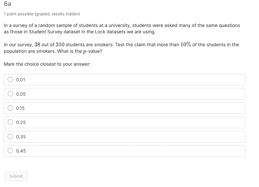Mark the 0.15 radio option
Image resolution: width=259 pixels, height=187 pixels.
click(10, 108)
